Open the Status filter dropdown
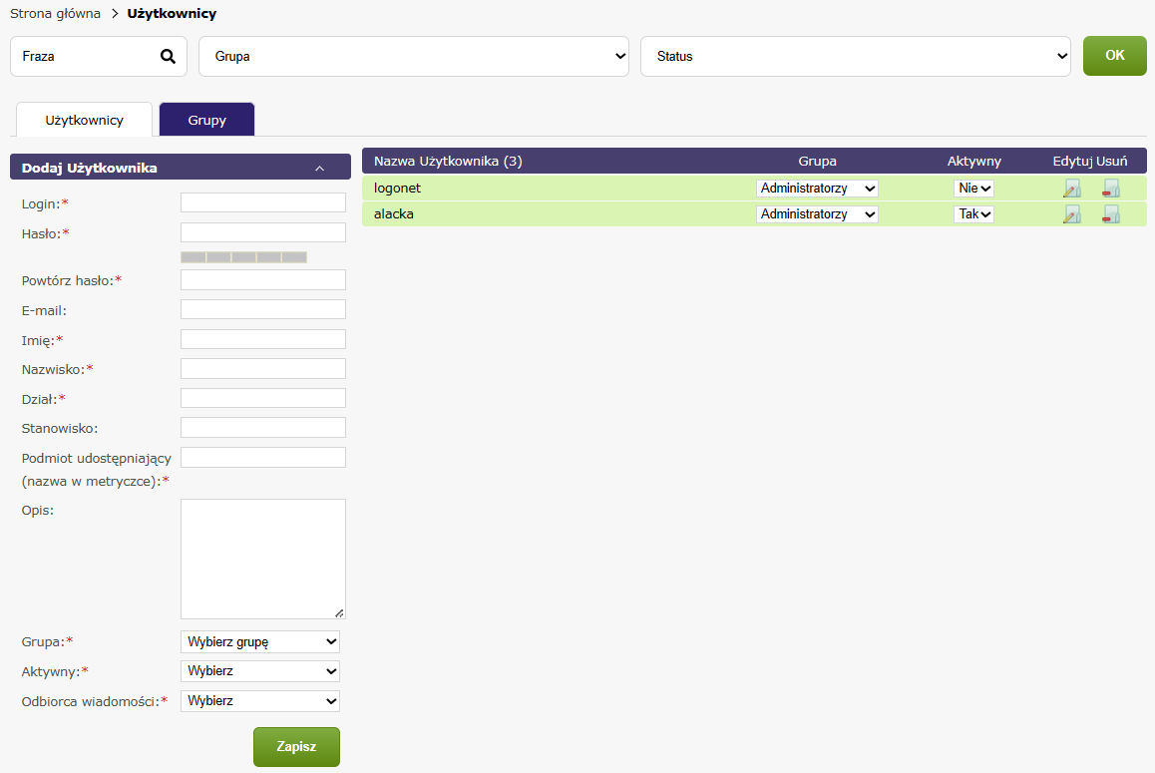This screenshot has width=1155, height=773. pos(855,57)
